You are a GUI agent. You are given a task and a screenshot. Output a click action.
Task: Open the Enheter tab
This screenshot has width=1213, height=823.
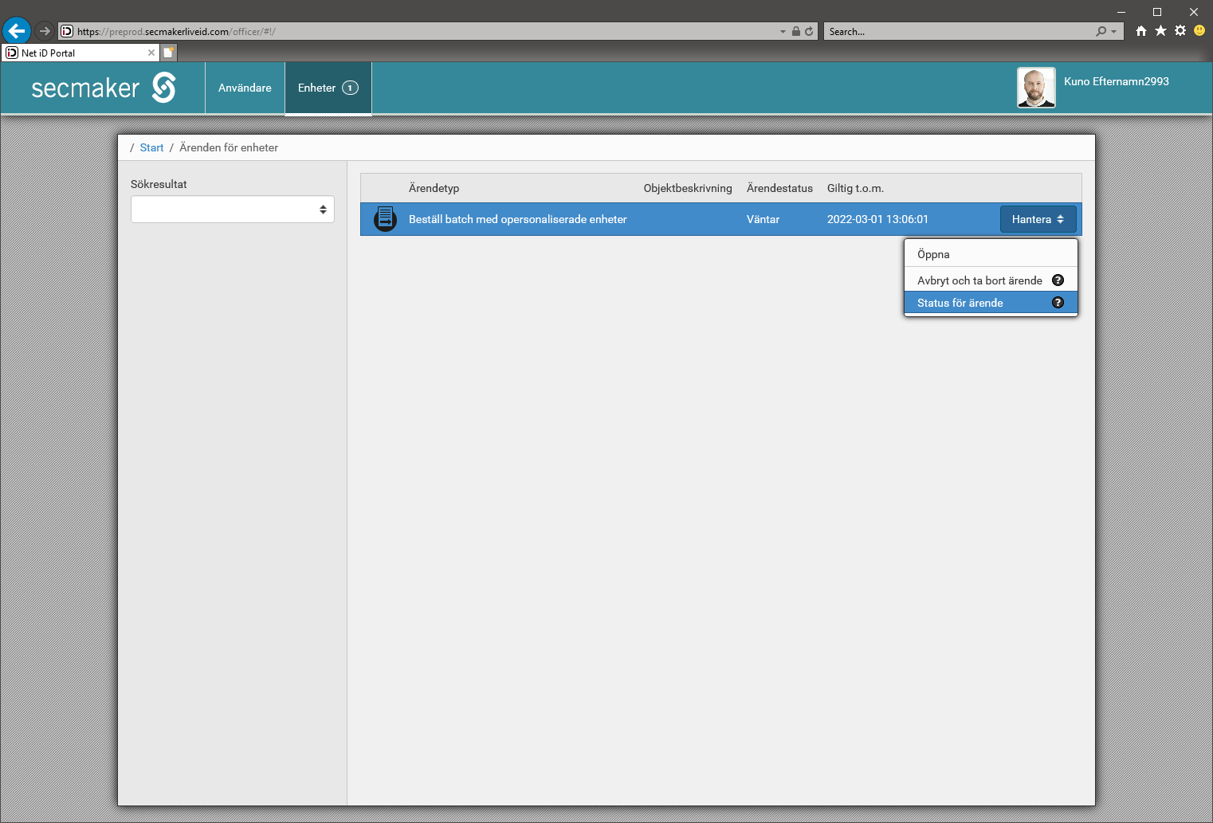pyautogui.click(x=328, y=88)
